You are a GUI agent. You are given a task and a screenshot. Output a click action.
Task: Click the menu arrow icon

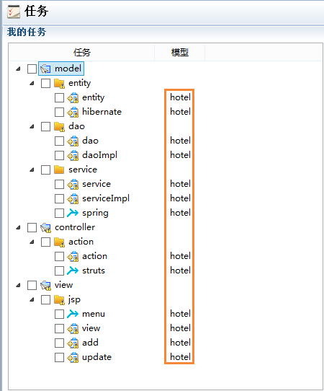73,314
